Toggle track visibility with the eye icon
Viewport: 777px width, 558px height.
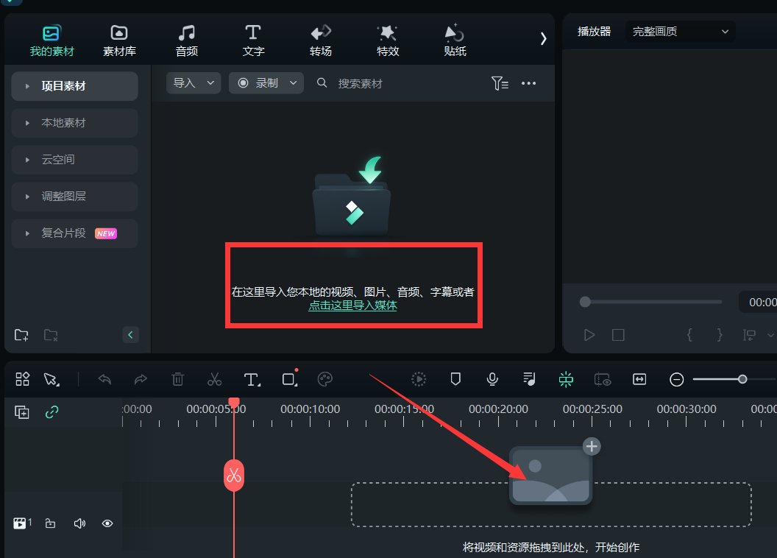point(107,523)
